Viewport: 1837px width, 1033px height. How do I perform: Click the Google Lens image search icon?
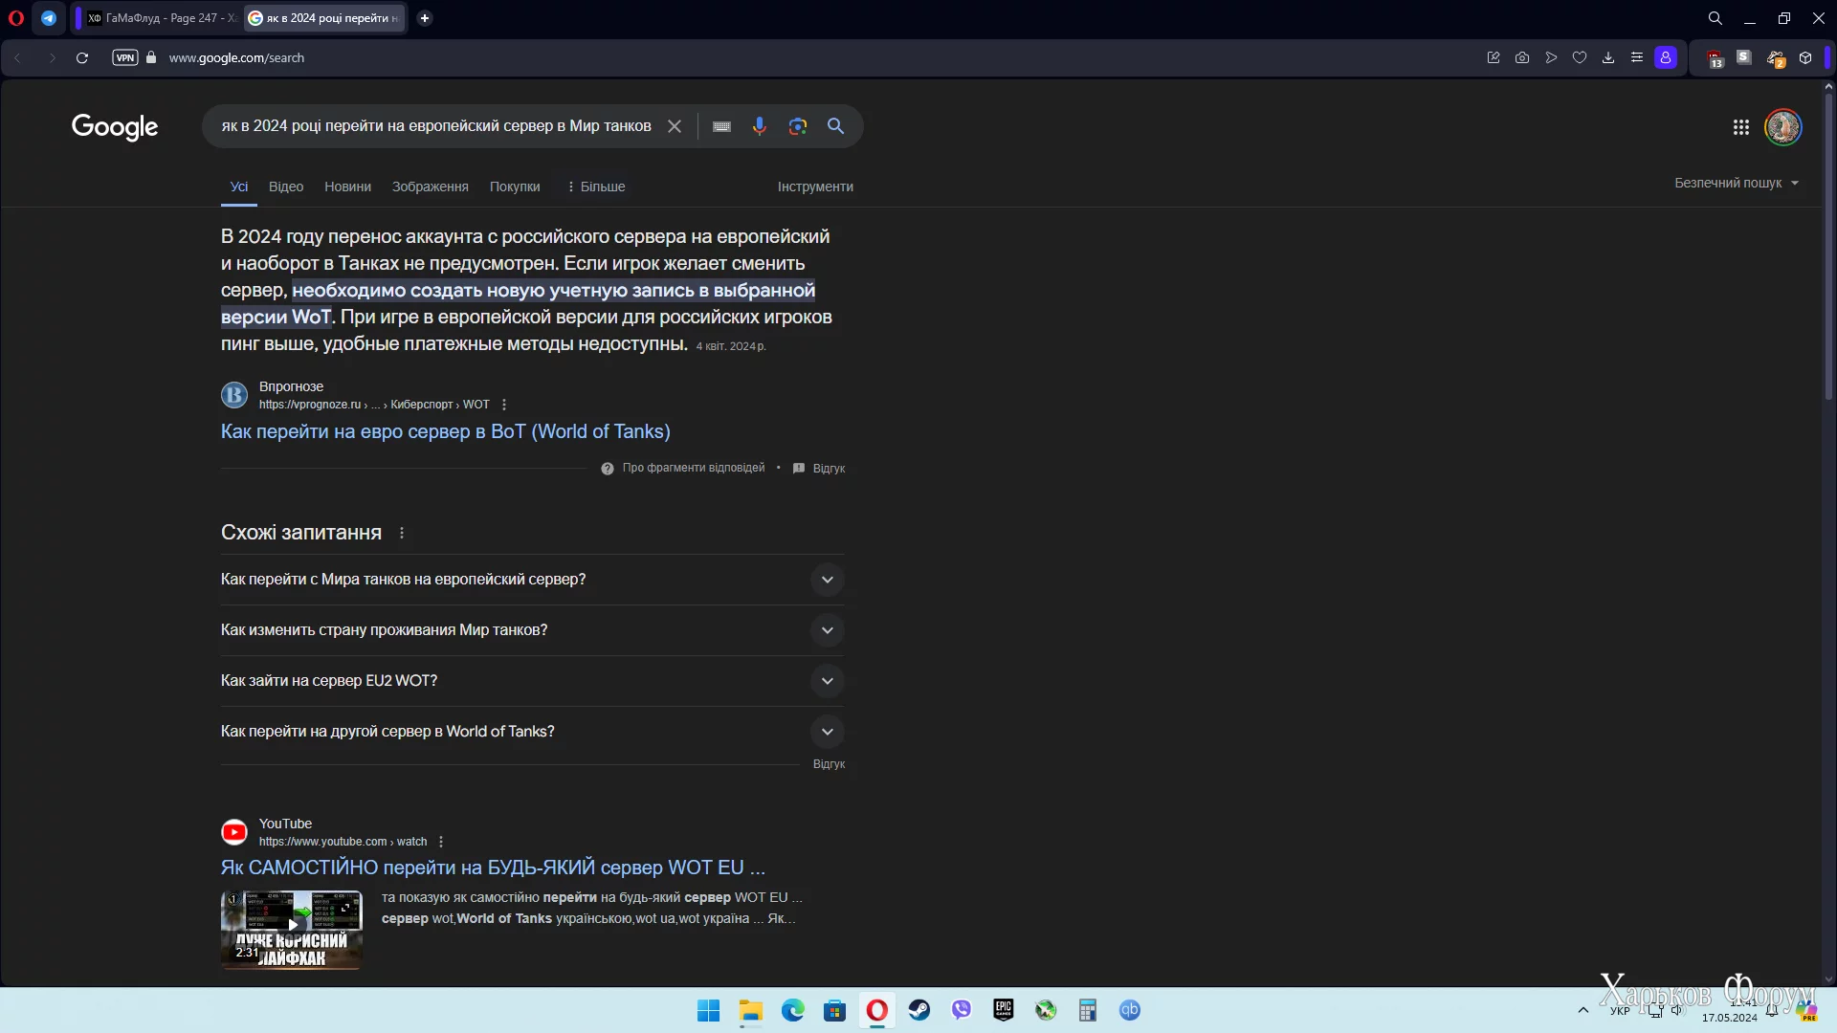(797, 126)
